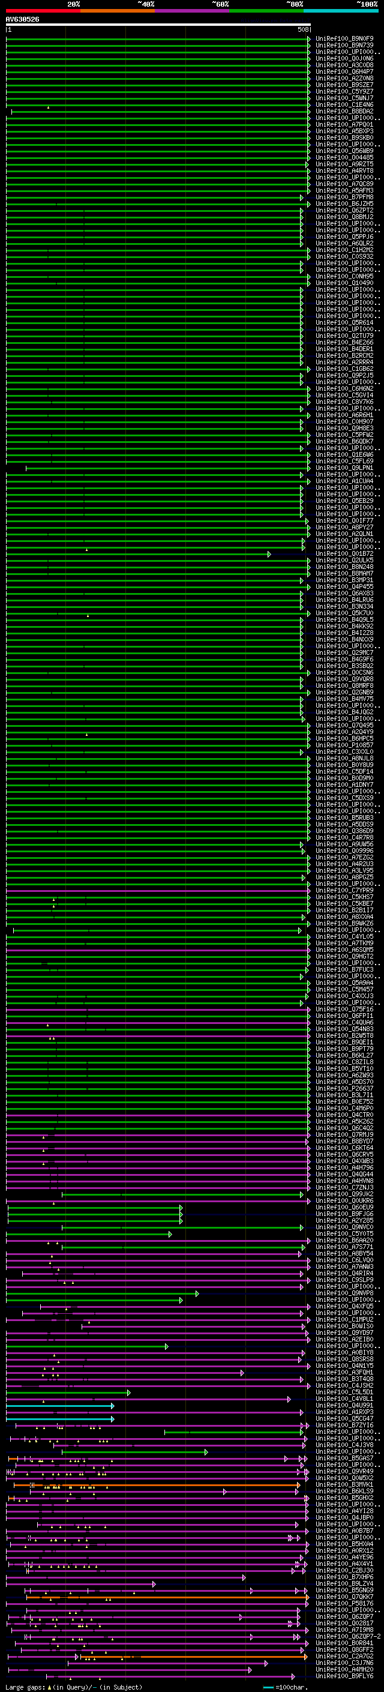Image resolution: width=384 pixels, height=1692 pixels.
Task: Open hit UniRef100_C1MPU2
Action: pos(344,1320)
